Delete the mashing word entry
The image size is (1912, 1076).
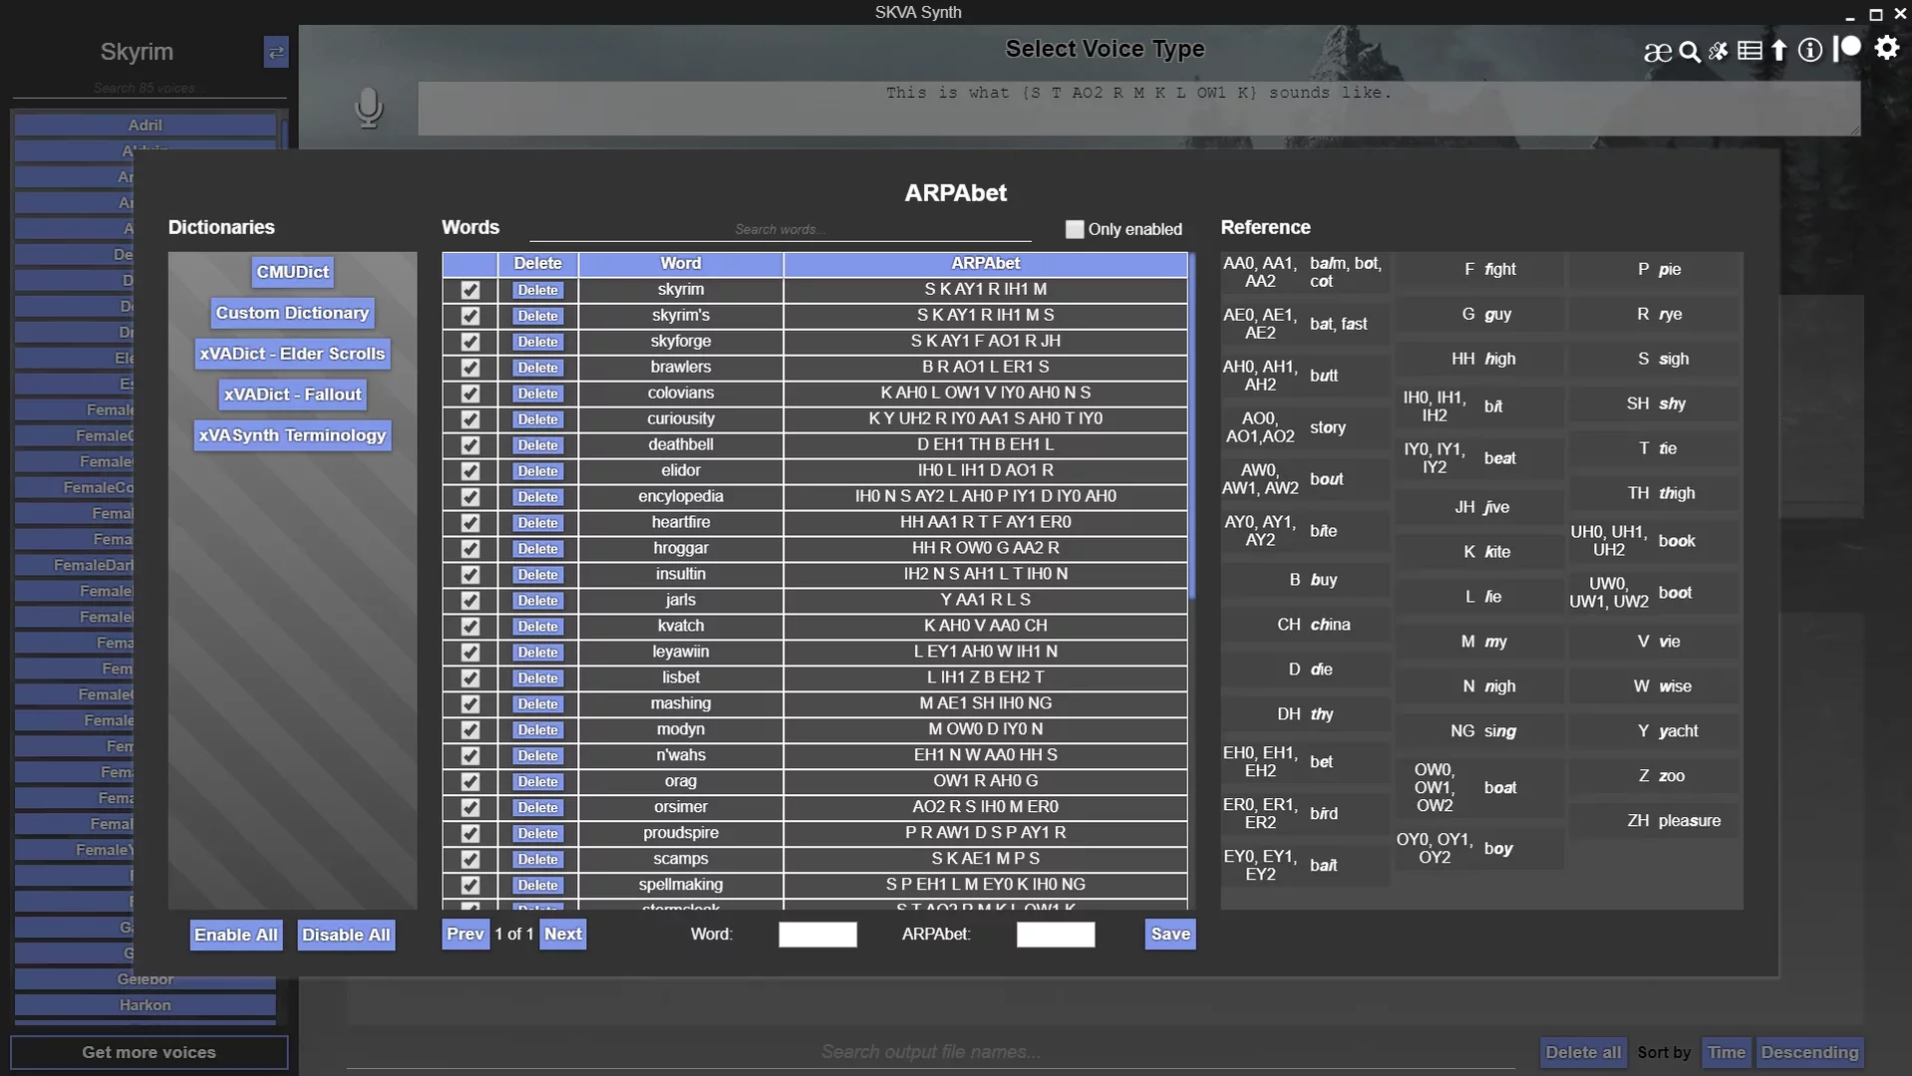click(x=537, y=704)
